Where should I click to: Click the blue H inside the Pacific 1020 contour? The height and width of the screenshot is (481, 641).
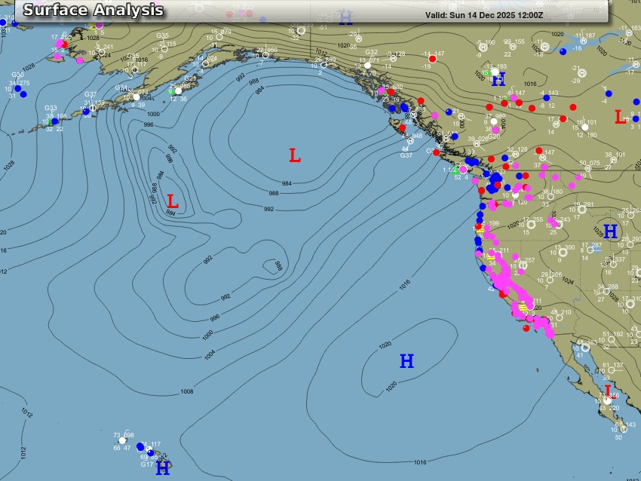(406, 362)
